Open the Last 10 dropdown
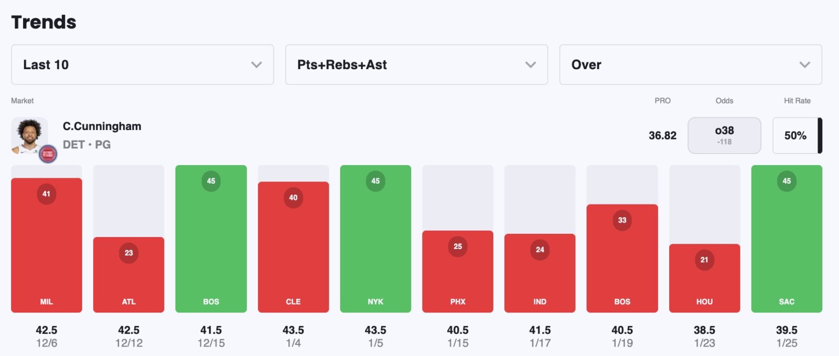The width and height of the screenshot is (839, 356). coord(142,64)
